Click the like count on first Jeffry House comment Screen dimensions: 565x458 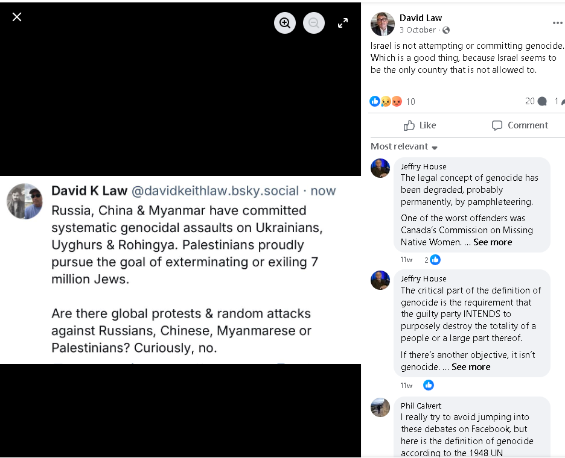pyautogui.click(x=432, y=260)
